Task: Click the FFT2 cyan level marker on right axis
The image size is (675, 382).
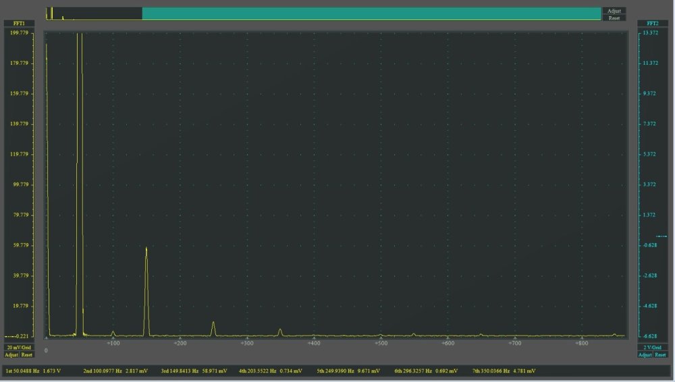Action: pos(662,236)
